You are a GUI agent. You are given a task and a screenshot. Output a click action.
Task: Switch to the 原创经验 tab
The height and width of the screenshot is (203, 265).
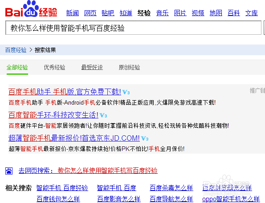click(130, 68)
